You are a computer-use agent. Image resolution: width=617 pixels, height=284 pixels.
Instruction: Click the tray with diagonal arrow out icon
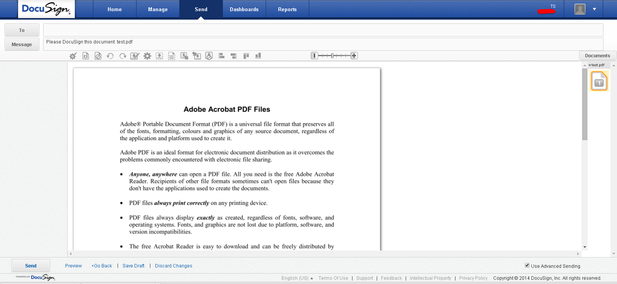pos(184,56)
